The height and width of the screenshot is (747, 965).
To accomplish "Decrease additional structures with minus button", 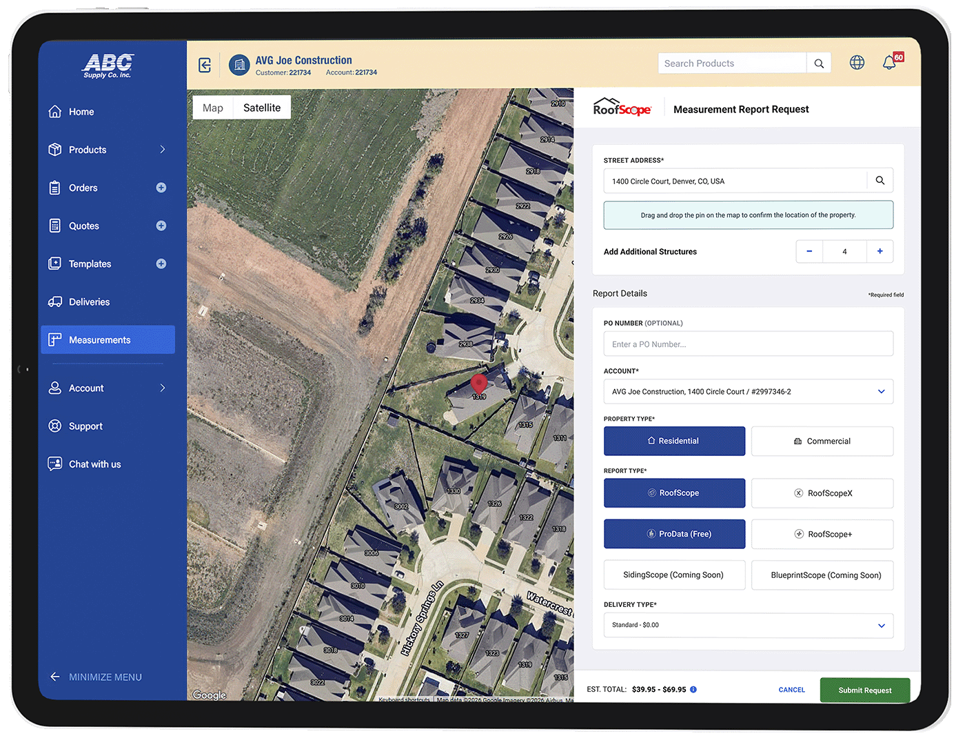I will point(809,252).
